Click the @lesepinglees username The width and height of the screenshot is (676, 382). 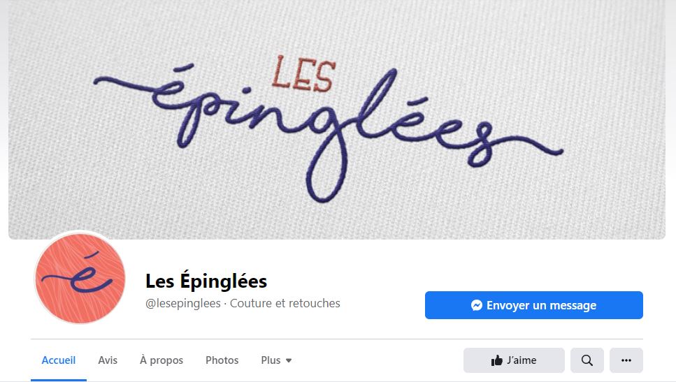pos(182,303)
